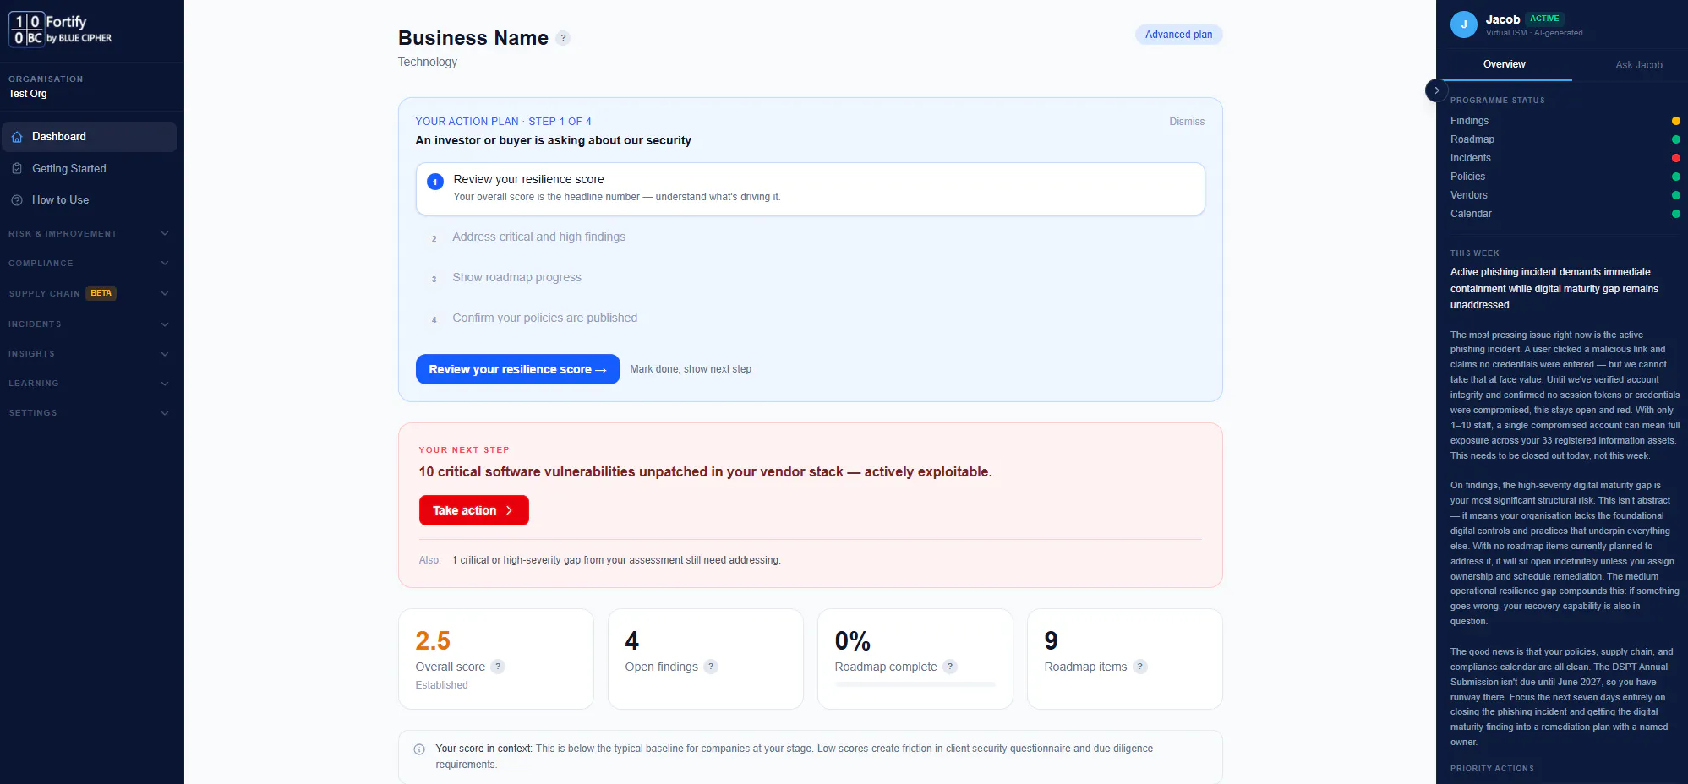The image size is (1688, 784).
Task: Click help icon beside Roadmap items
Action: (x=1140, y=667)
